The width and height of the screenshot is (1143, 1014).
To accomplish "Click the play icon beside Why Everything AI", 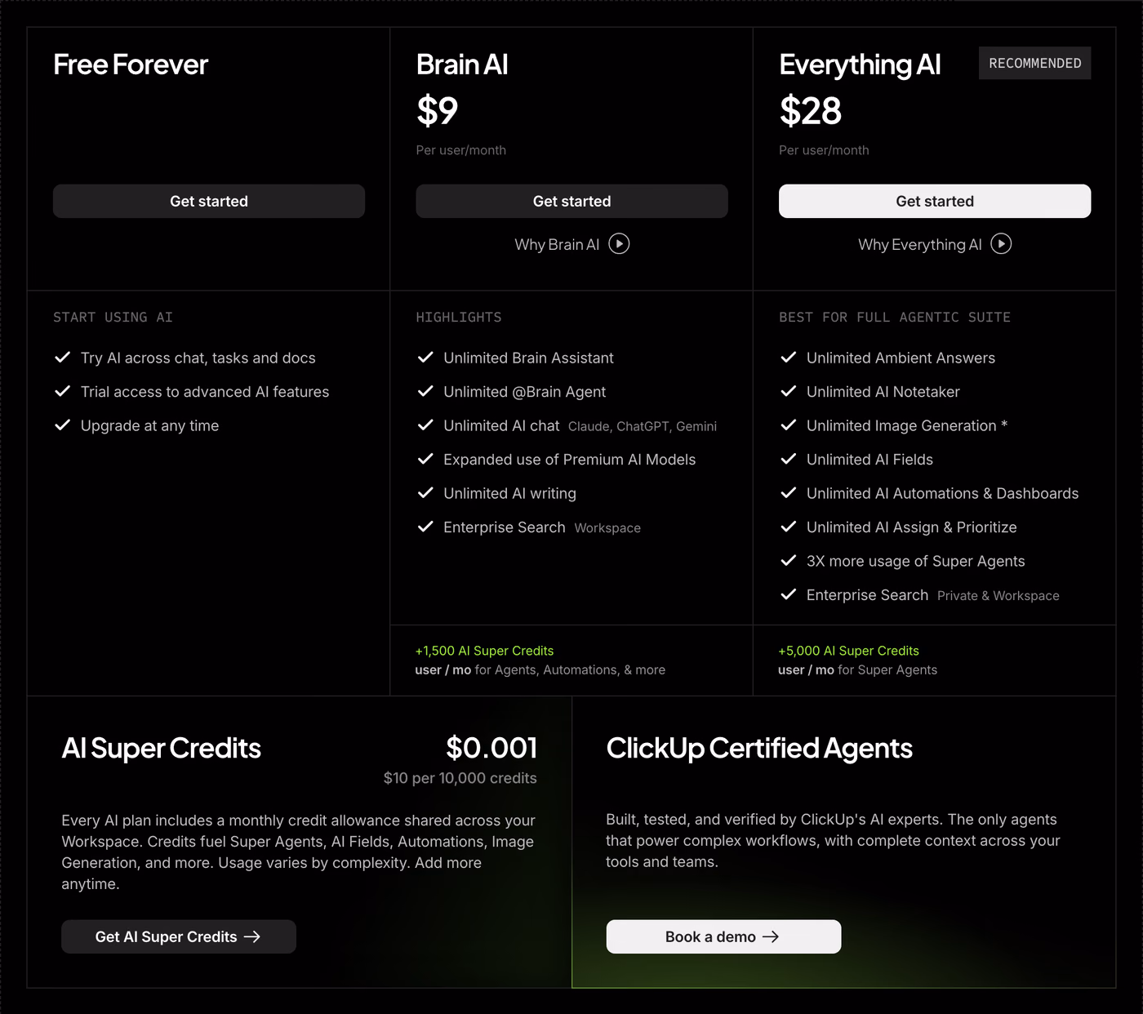I will point(1001,244).
